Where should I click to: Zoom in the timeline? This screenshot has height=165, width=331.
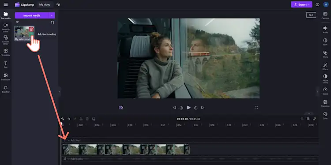pyautogui.click(x=308, y=119)
